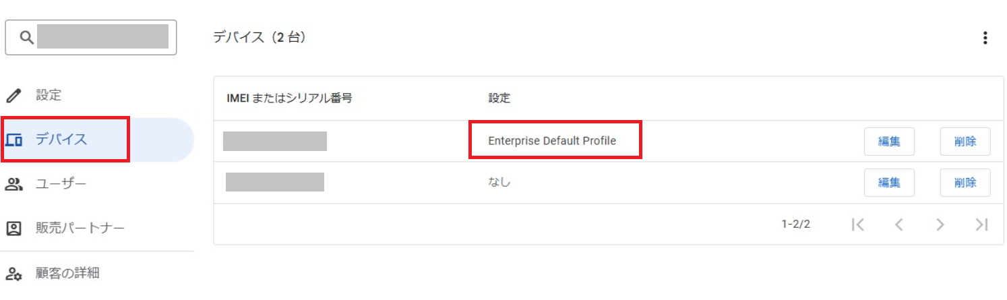Open 販売パートナー in the sidebar
Screen dimensions: 1007x300
click(x=80, y=229)
